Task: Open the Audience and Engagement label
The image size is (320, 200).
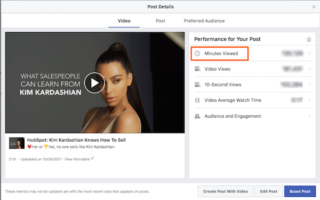Action: pos(233,116)
